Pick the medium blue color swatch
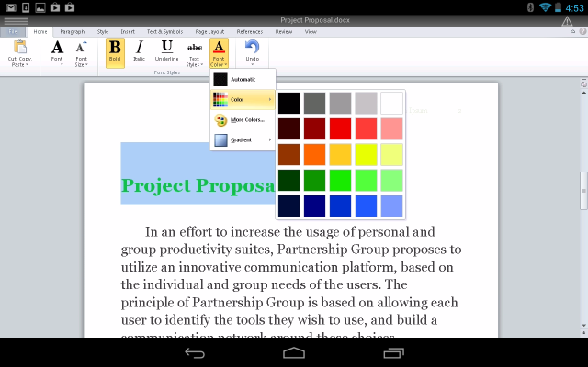This screenshot has height=367, width=588. click(340, 206)
